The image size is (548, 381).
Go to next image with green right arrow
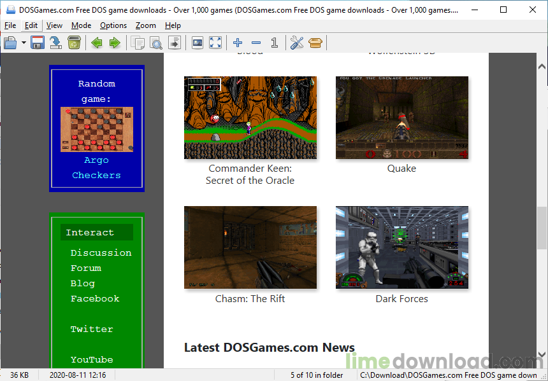(115, 43)
